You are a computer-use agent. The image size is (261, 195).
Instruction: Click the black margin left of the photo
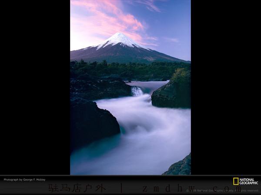tap(35, 87)
